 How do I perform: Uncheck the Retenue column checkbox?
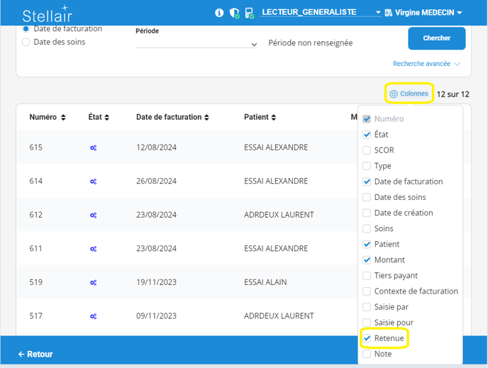[x=367, y=338]
